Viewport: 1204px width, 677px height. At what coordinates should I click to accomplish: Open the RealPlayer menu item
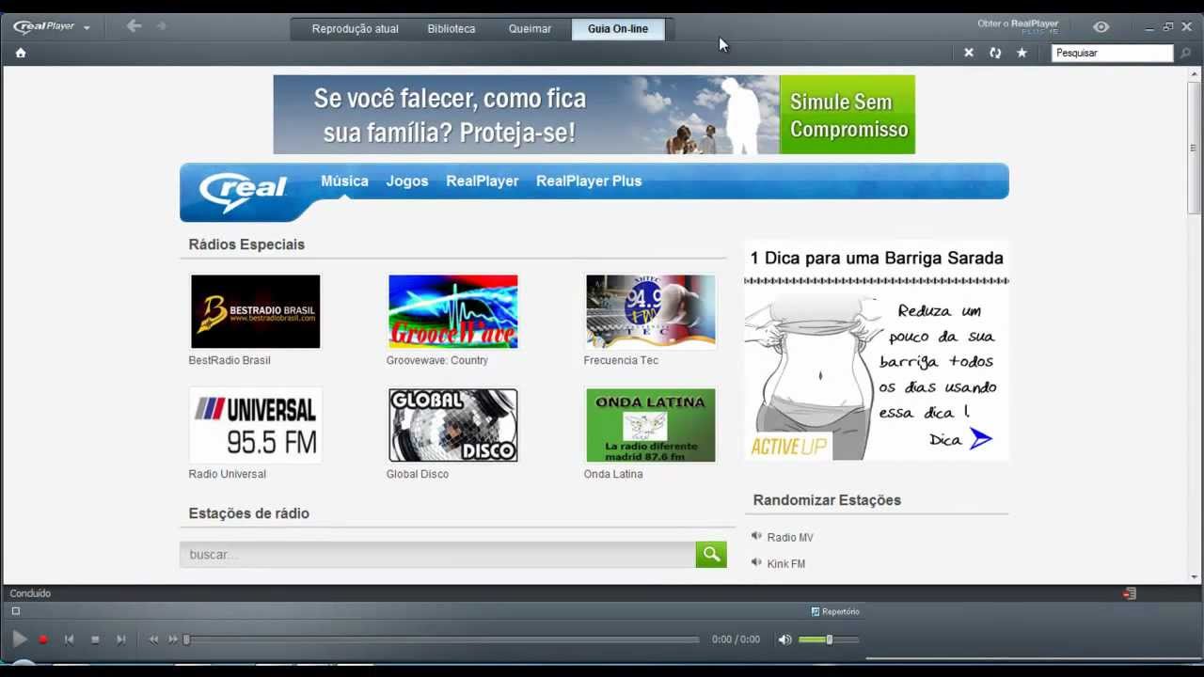point(482,181)
